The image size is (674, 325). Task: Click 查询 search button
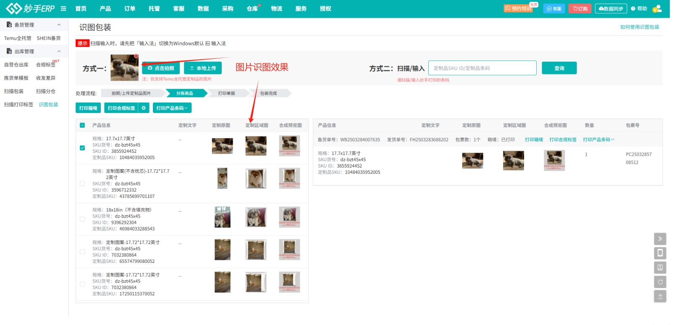point(559,68)
